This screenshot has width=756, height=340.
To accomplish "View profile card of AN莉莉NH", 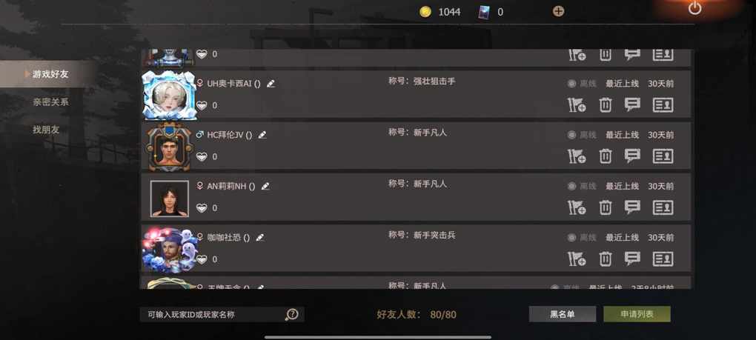I will click(x=663, y=207).
